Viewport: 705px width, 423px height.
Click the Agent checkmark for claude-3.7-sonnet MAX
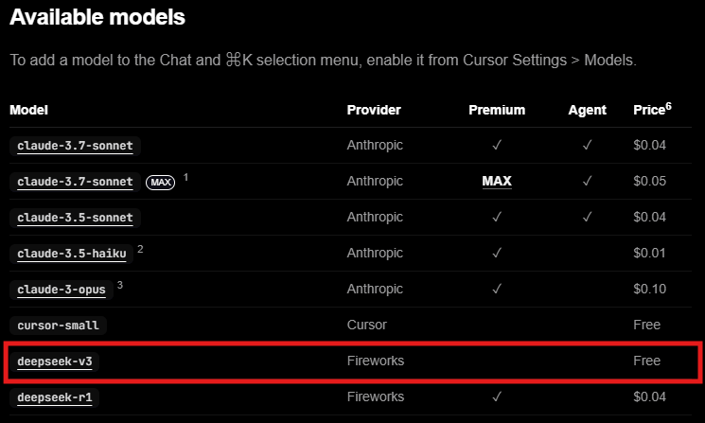588,181
